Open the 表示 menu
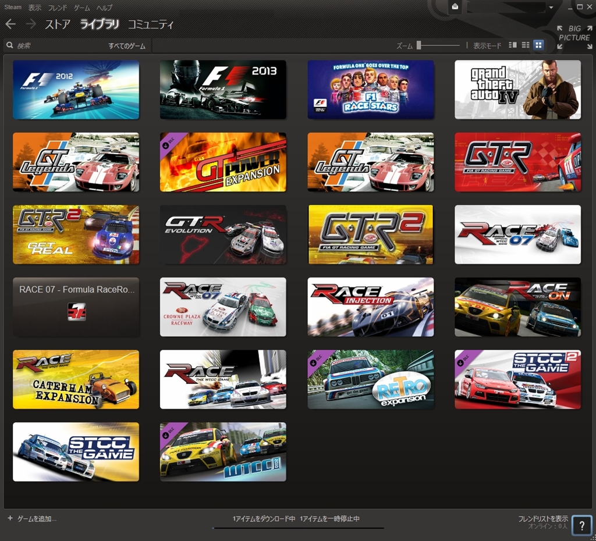This screenshot has height=541, width=596. (34, 7)
